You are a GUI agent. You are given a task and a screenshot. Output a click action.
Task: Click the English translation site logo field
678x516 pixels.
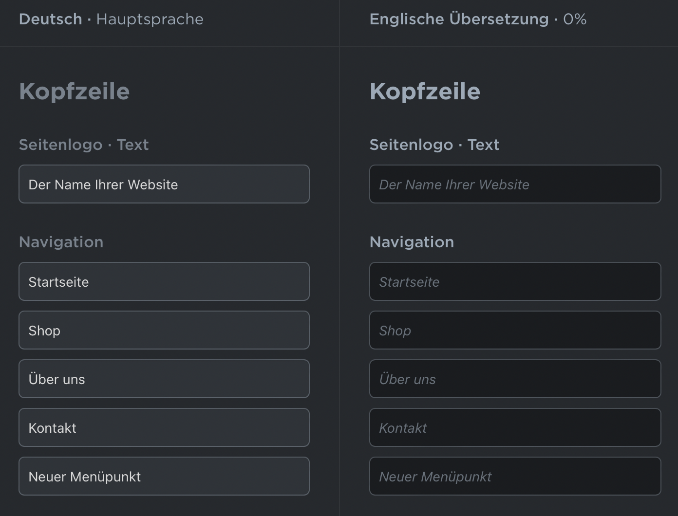[515, 184]
